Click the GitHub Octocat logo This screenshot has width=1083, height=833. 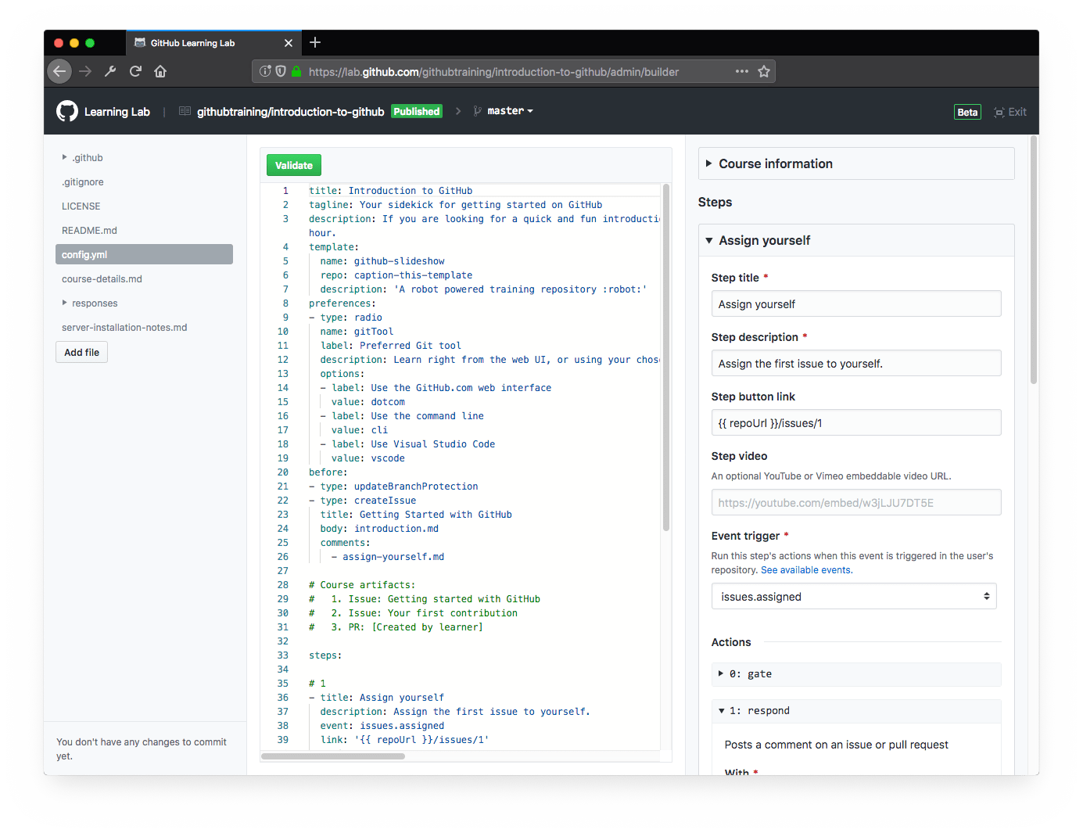(x=67, y=111)
